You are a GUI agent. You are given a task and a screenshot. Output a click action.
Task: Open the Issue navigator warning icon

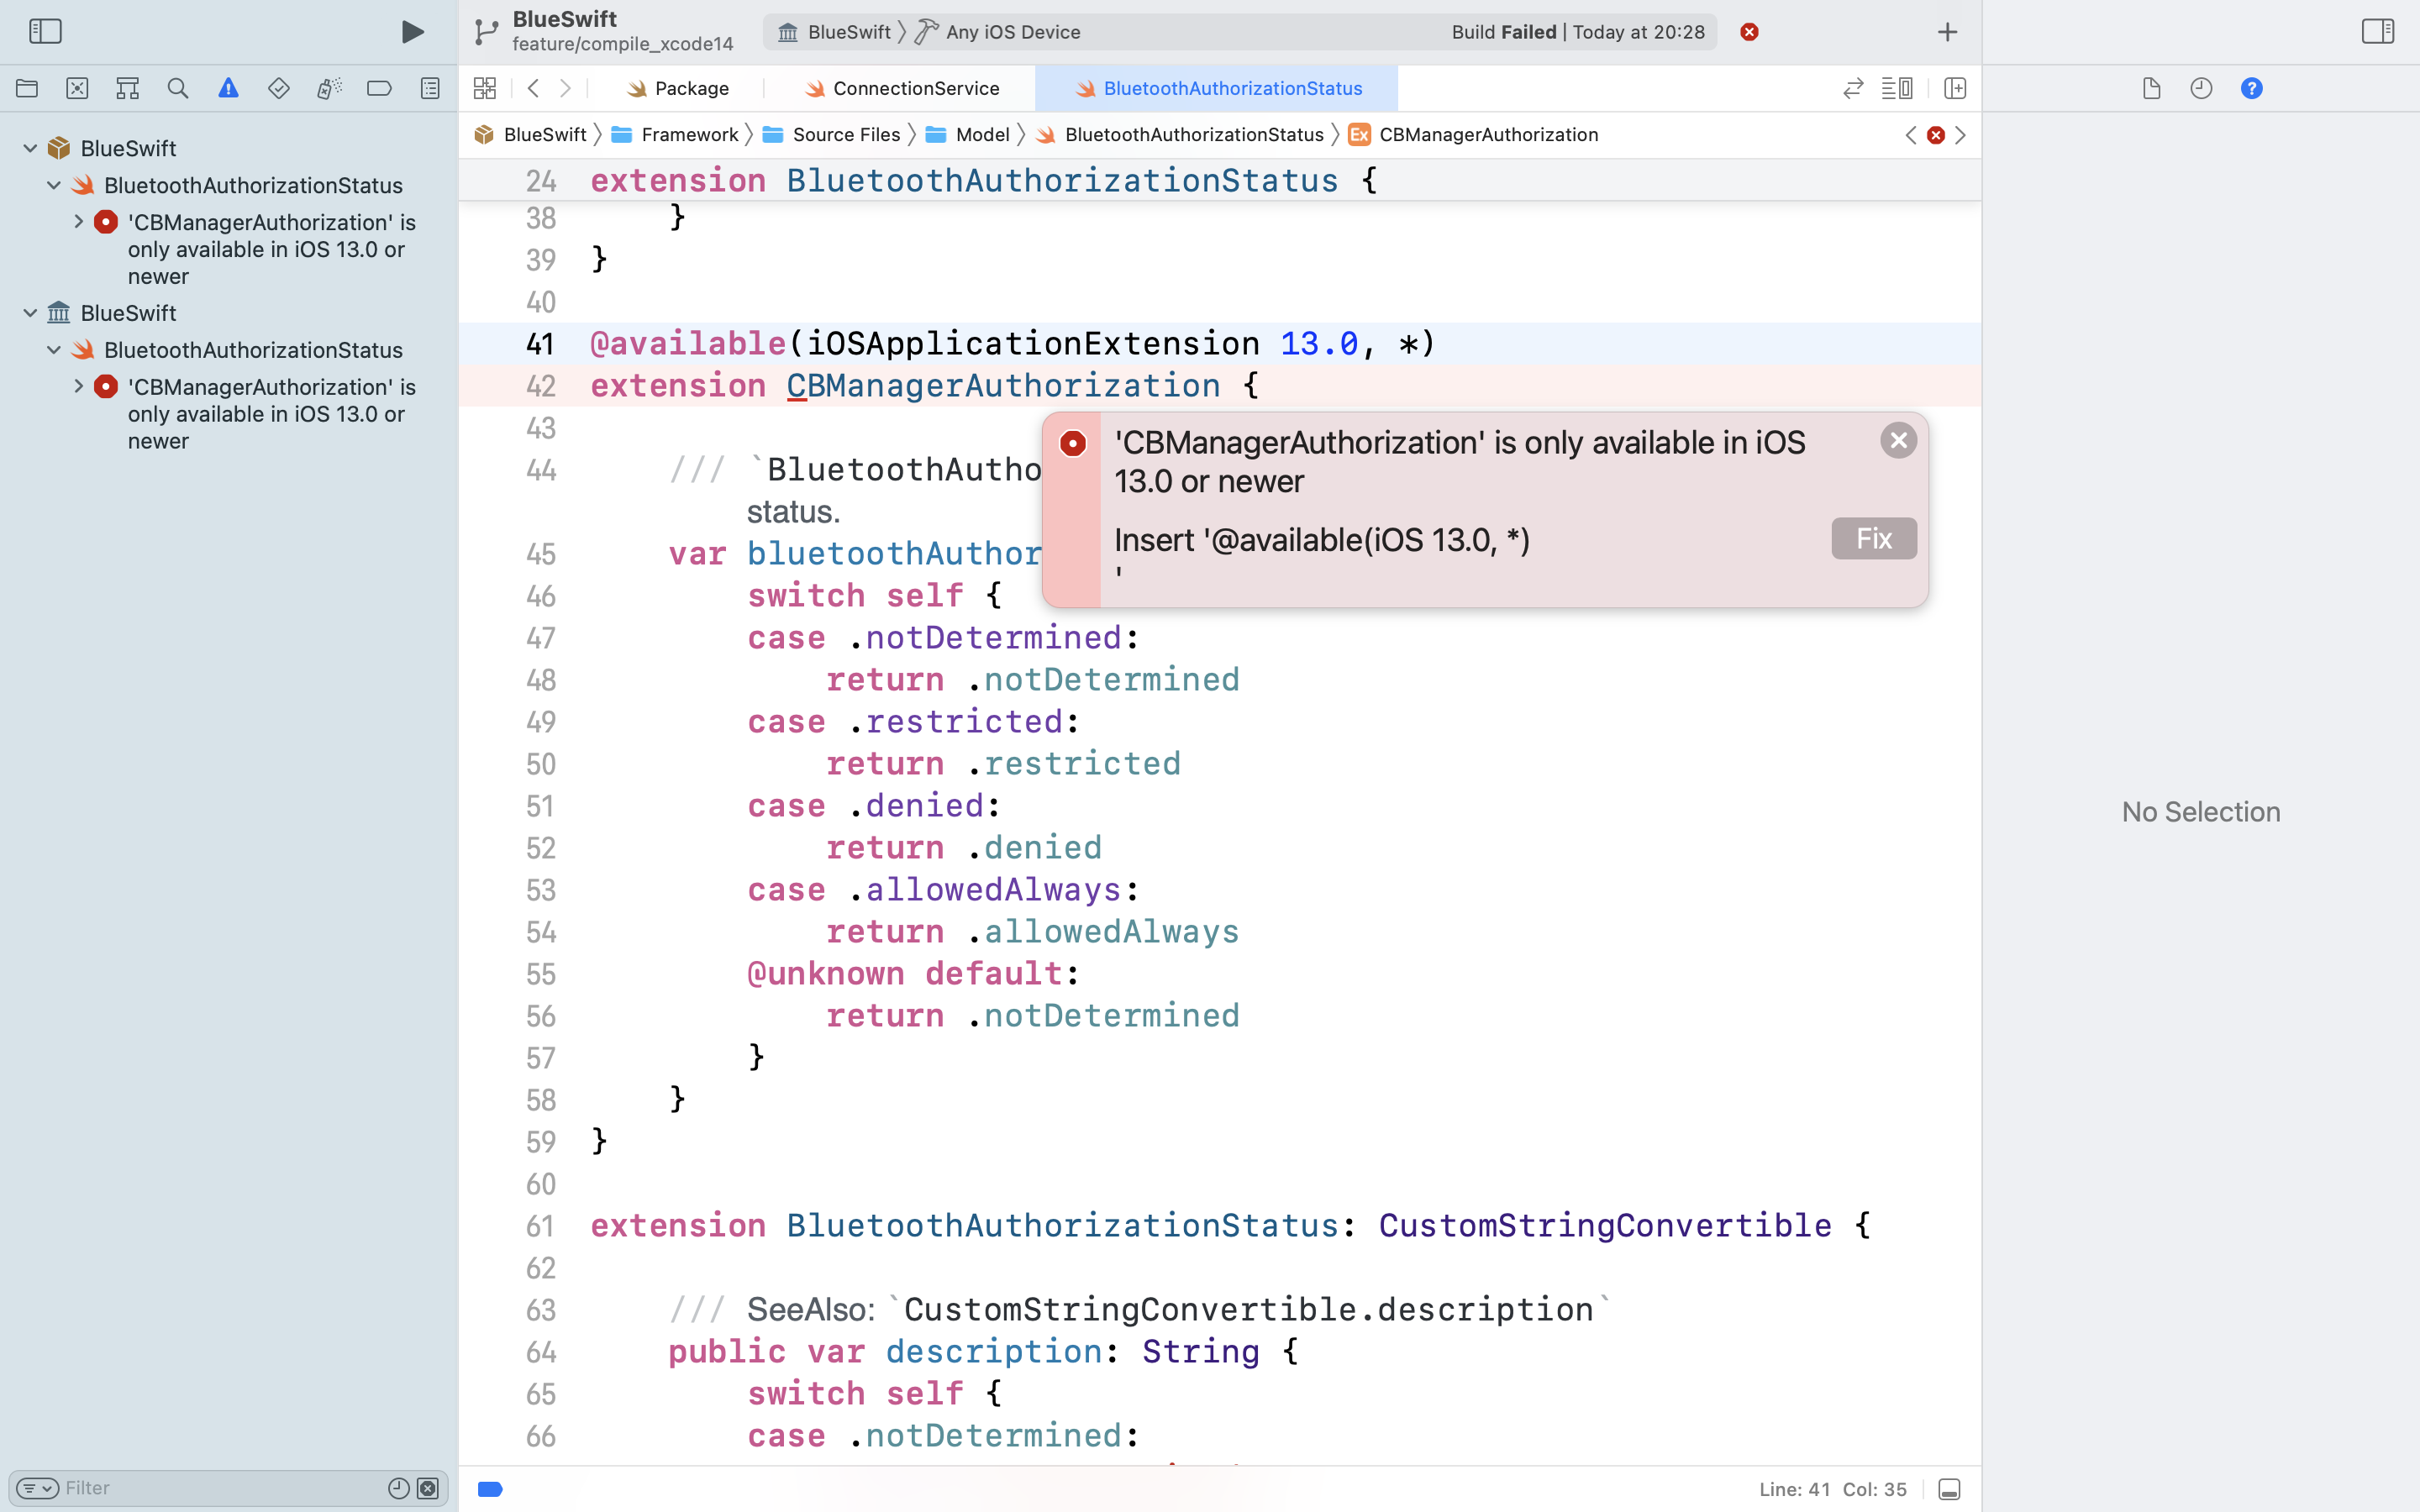pyautogui.click(x=228, y=88)
